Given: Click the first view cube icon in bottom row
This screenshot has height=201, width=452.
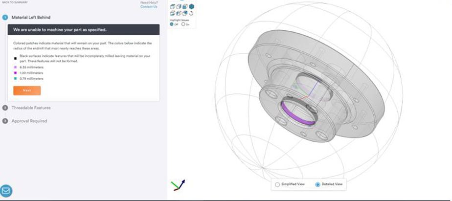Looking at the screenshot, I should [173, 13].
